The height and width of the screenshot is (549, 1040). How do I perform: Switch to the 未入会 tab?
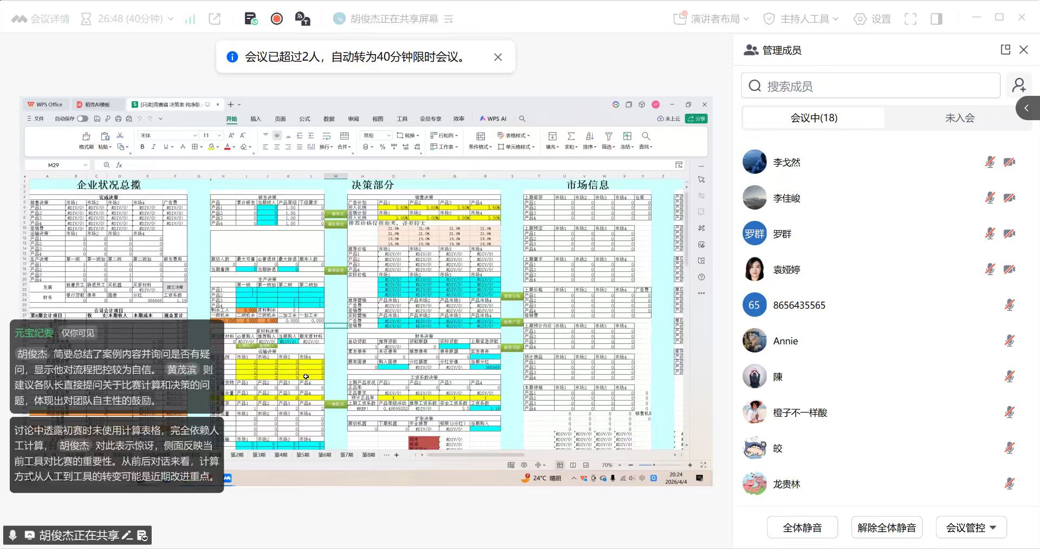959,118
